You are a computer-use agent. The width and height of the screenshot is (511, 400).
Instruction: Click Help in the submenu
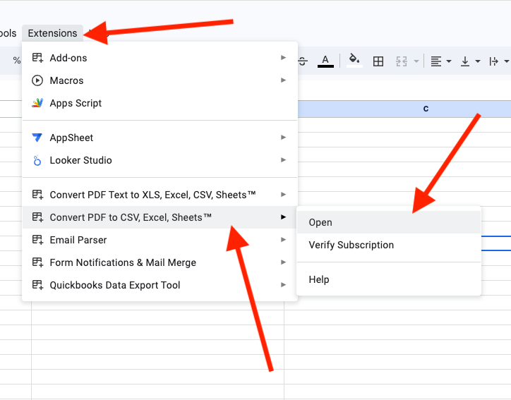[319, 279]
